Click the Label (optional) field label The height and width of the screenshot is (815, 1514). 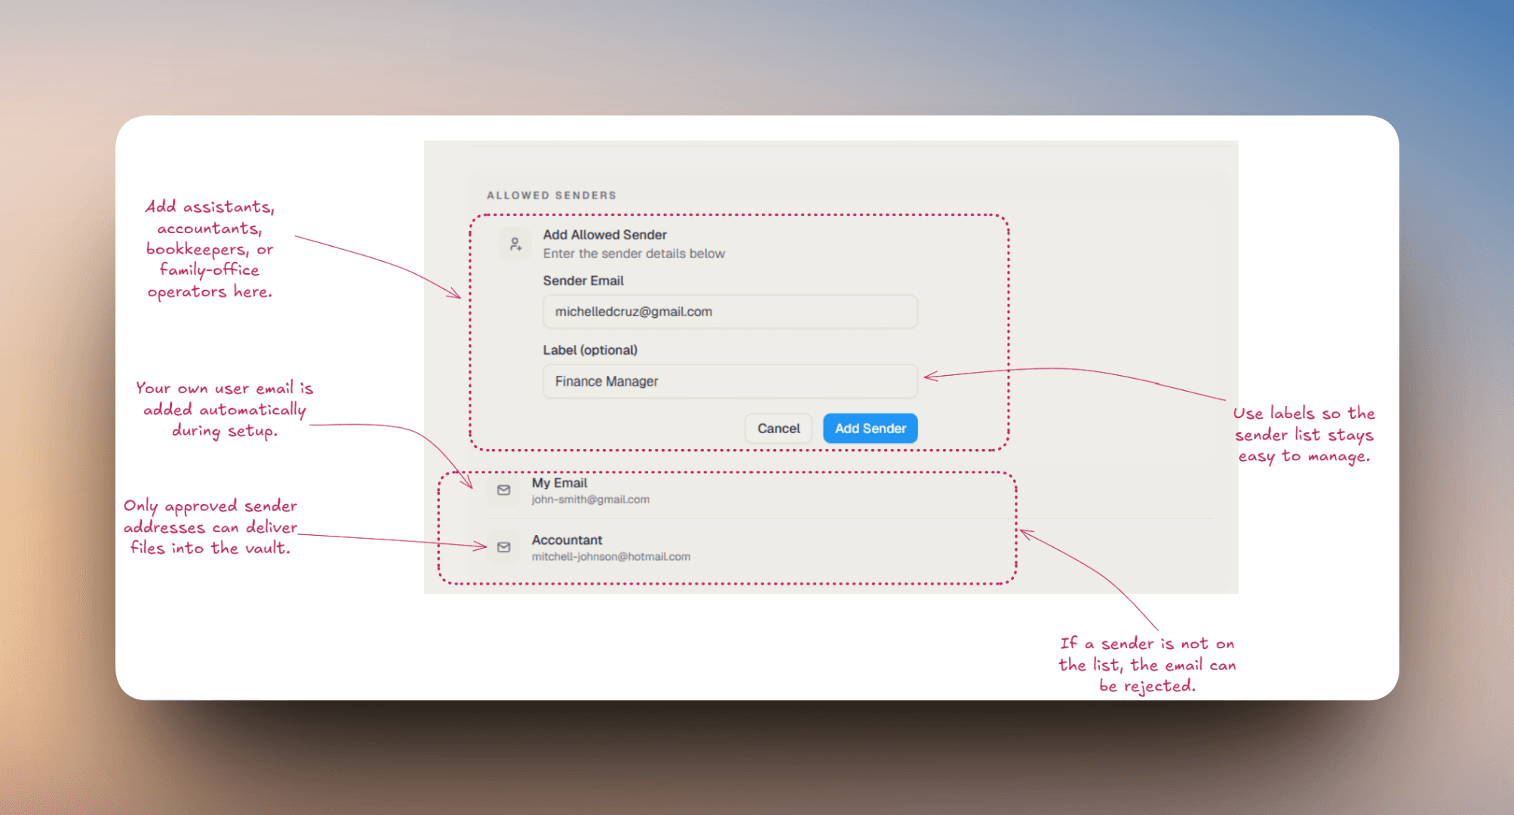tap(590, 350)
